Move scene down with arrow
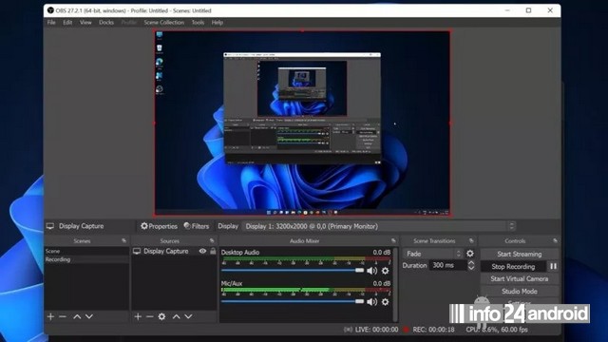This screenshot has height=342, width=608. 89,316
